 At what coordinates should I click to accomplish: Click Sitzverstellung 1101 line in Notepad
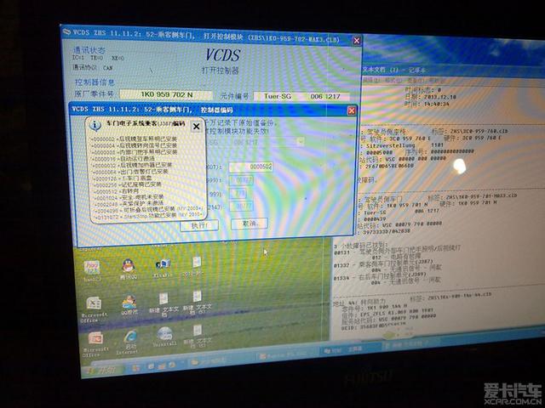click(404, 145)
